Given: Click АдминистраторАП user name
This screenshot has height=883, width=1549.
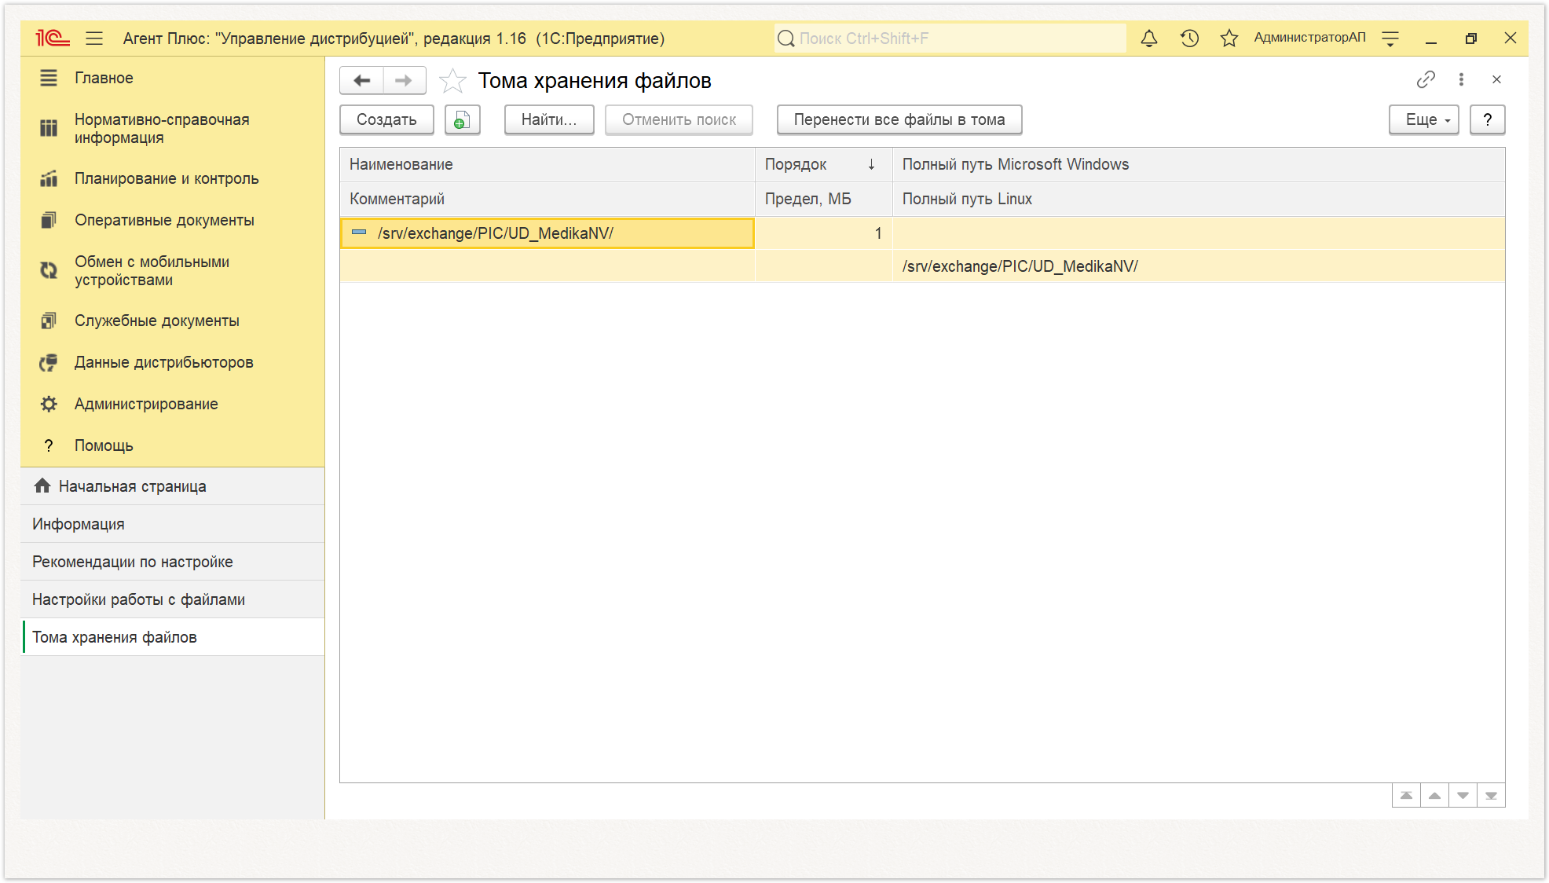Looking at the screenshot, I should click(1309, 38).
